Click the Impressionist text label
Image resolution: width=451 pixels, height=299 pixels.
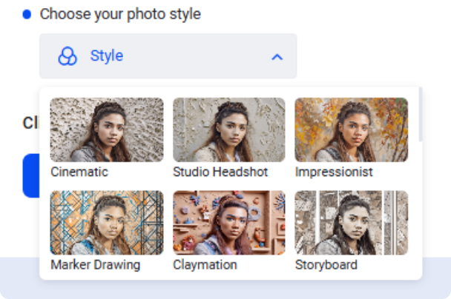334,172
